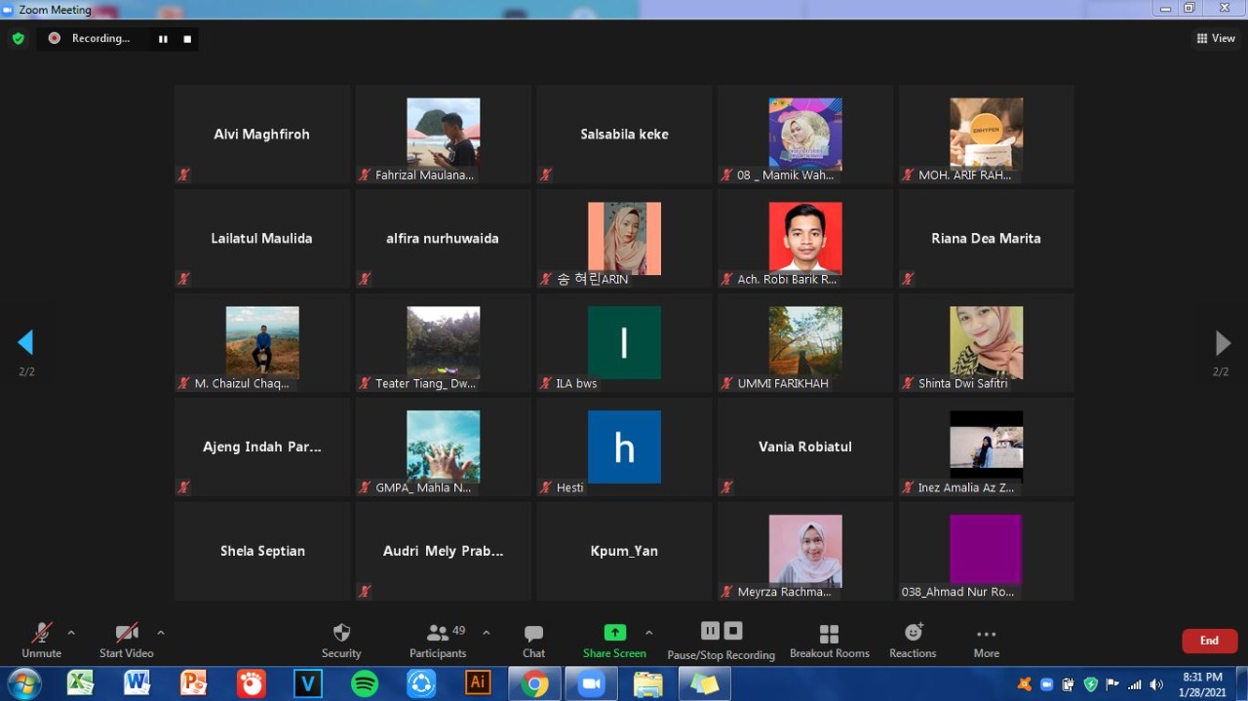Image resolution: width=1248 pixels, height=701 pixels.
Task: Click the green encryption shield icon
Action: coord(18,39)
